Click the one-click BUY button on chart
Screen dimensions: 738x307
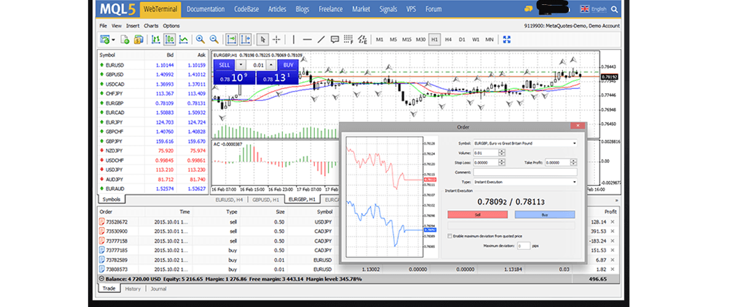287,64
